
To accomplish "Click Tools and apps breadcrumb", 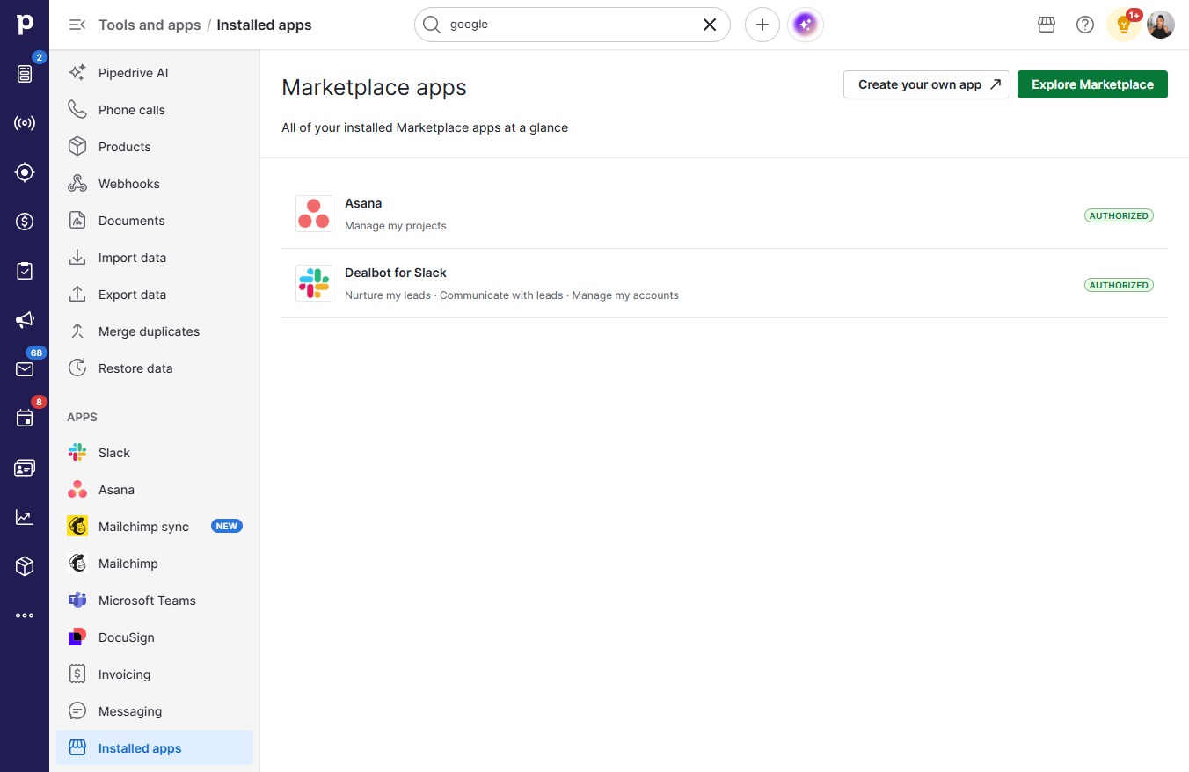I will click(x=150, y=25).
